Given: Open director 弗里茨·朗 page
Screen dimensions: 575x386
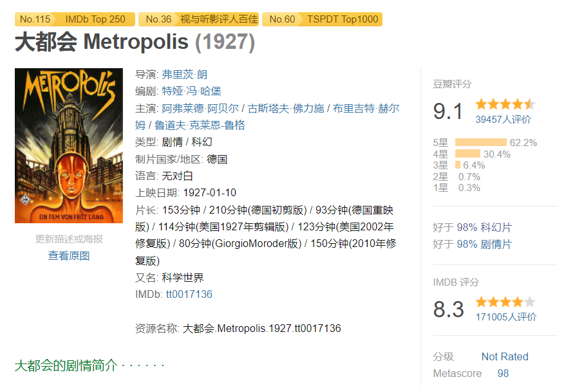Looking at the screenshot, I should pos(184,75).
